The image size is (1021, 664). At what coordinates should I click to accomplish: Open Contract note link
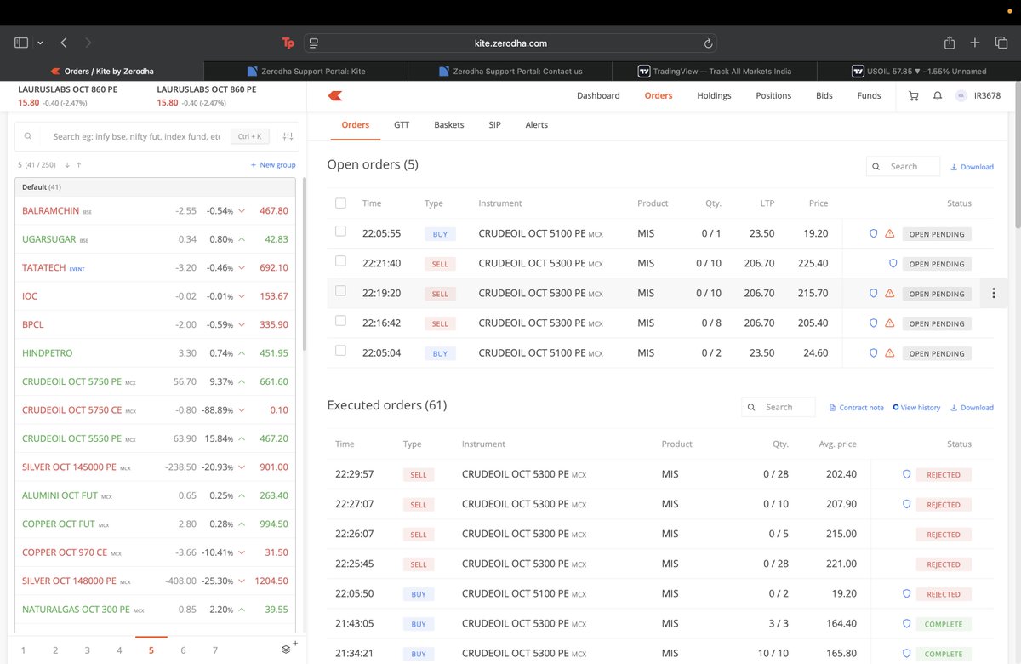856,408
